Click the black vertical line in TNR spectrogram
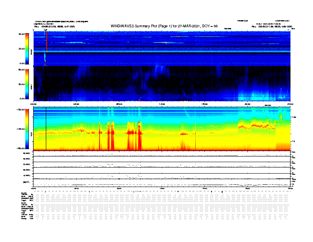313x242 pixels. click(46, 129)
